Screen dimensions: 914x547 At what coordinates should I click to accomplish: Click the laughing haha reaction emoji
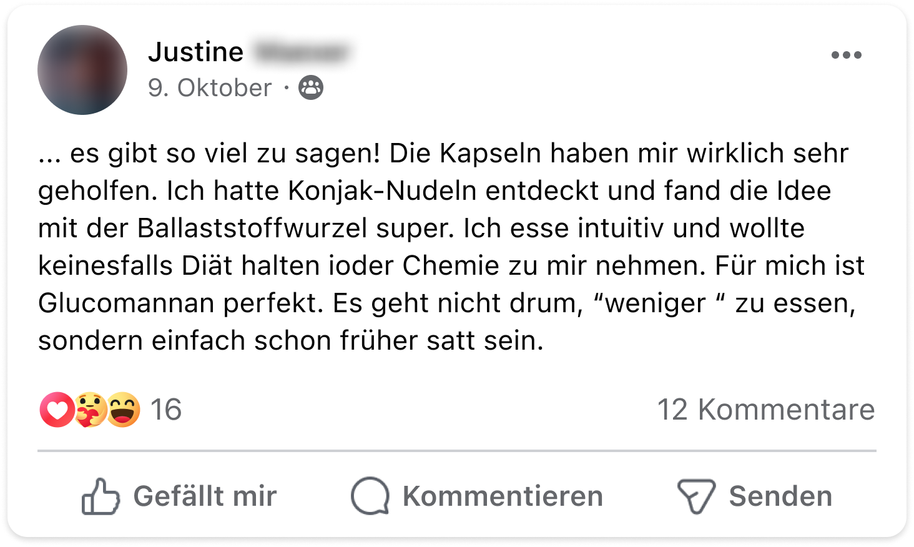point(123,410)
